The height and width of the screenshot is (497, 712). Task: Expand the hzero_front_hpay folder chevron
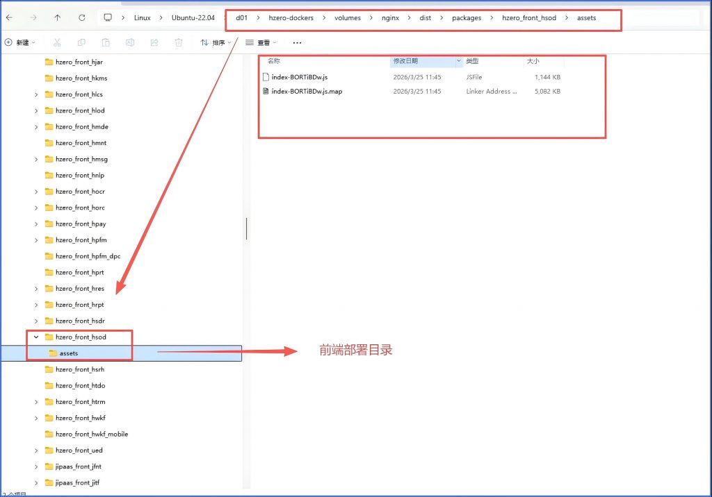[x=36, y=224]
